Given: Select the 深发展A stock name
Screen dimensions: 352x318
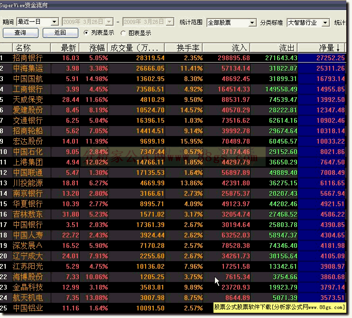Looking at the screenshot, I should tap(28, 245).
